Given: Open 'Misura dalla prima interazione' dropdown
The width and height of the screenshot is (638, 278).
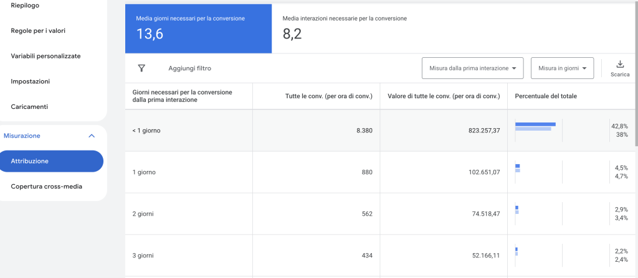Looking at the screenshot, I should point(472,68).
